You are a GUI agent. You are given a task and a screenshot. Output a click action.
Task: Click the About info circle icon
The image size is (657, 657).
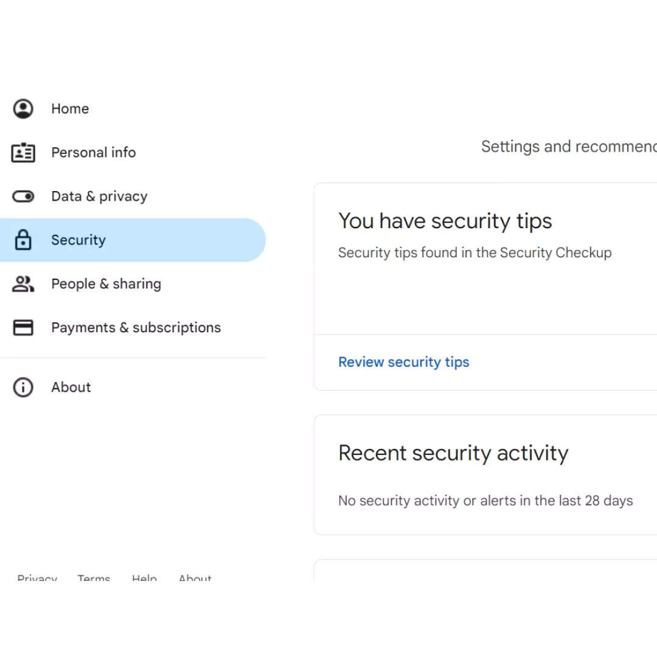pyautogui.click(x=23, y=387)
